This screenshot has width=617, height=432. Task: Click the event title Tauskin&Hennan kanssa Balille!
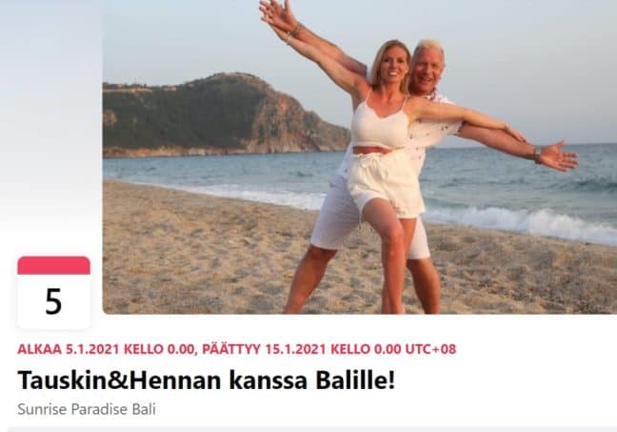pyautogui.click(x=206, y=380)
